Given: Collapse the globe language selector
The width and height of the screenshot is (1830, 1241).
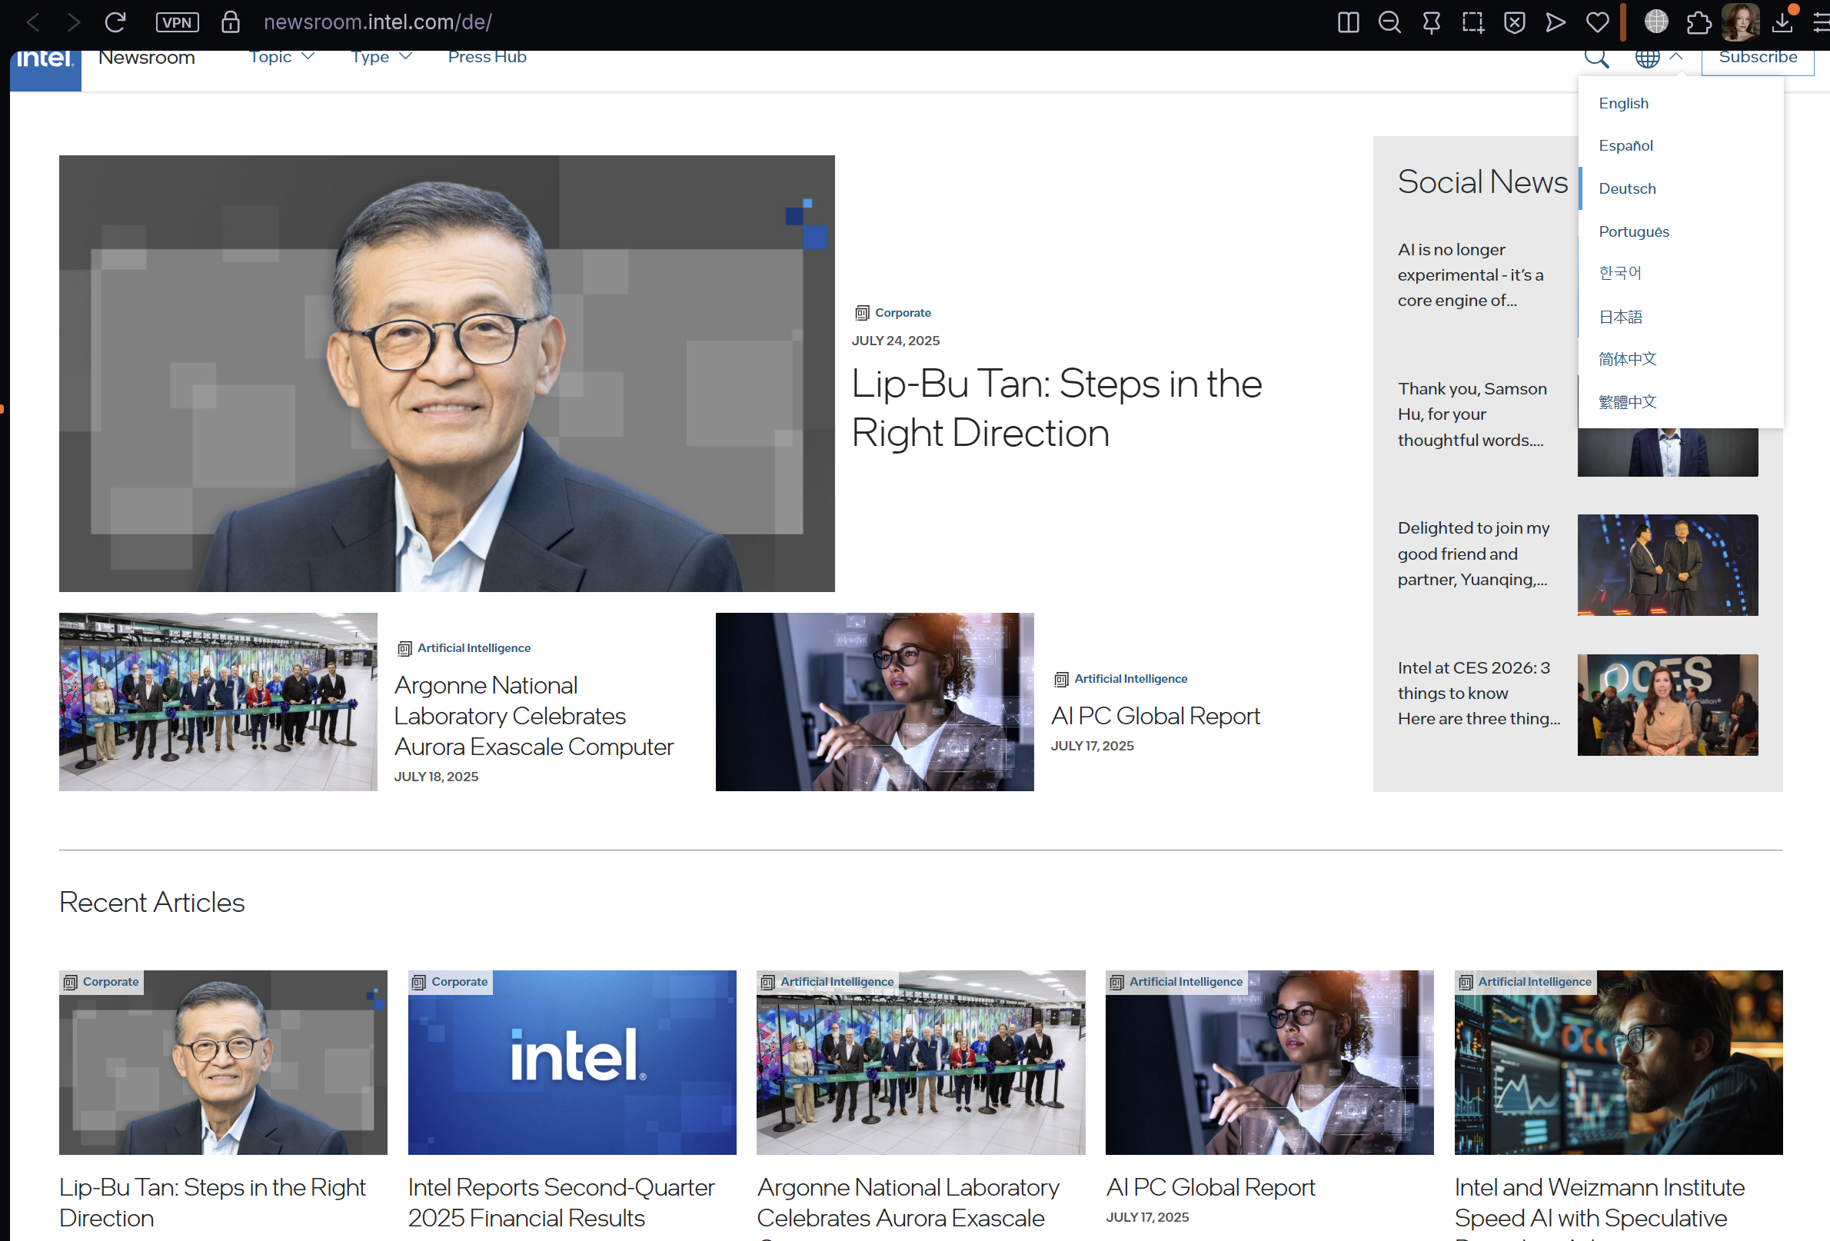Looking at the screenshot, I should coord(1658,58).
